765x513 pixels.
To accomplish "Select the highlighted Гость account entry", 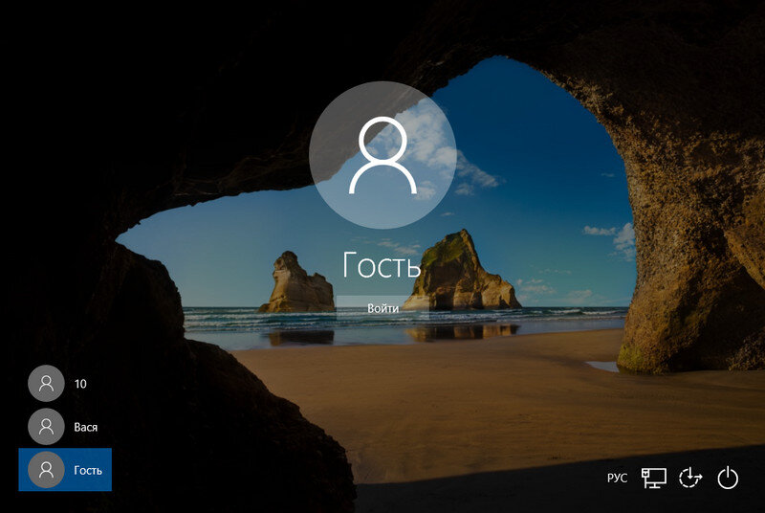I will [65, 470].
